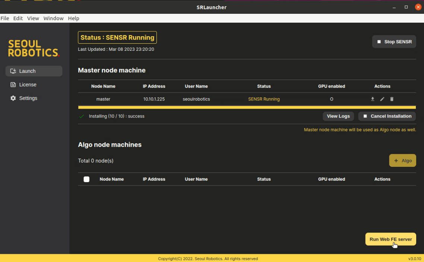Cancel the installation
This screenshot has height=262, width=424.
387,116
